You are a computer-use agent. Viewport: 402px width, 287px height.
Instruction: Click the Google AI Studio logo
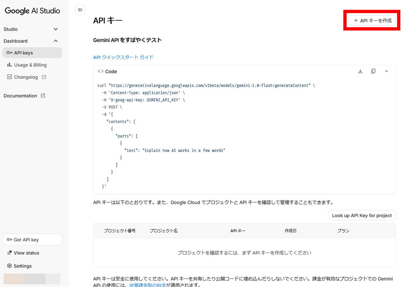pyautogui.click(x=32, y=11)
